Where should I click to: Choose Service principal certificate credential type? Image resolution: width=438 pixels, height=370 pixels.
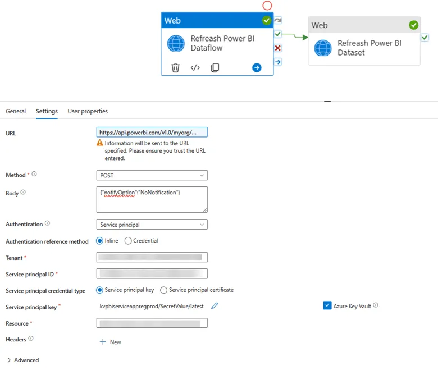point(164,290)
